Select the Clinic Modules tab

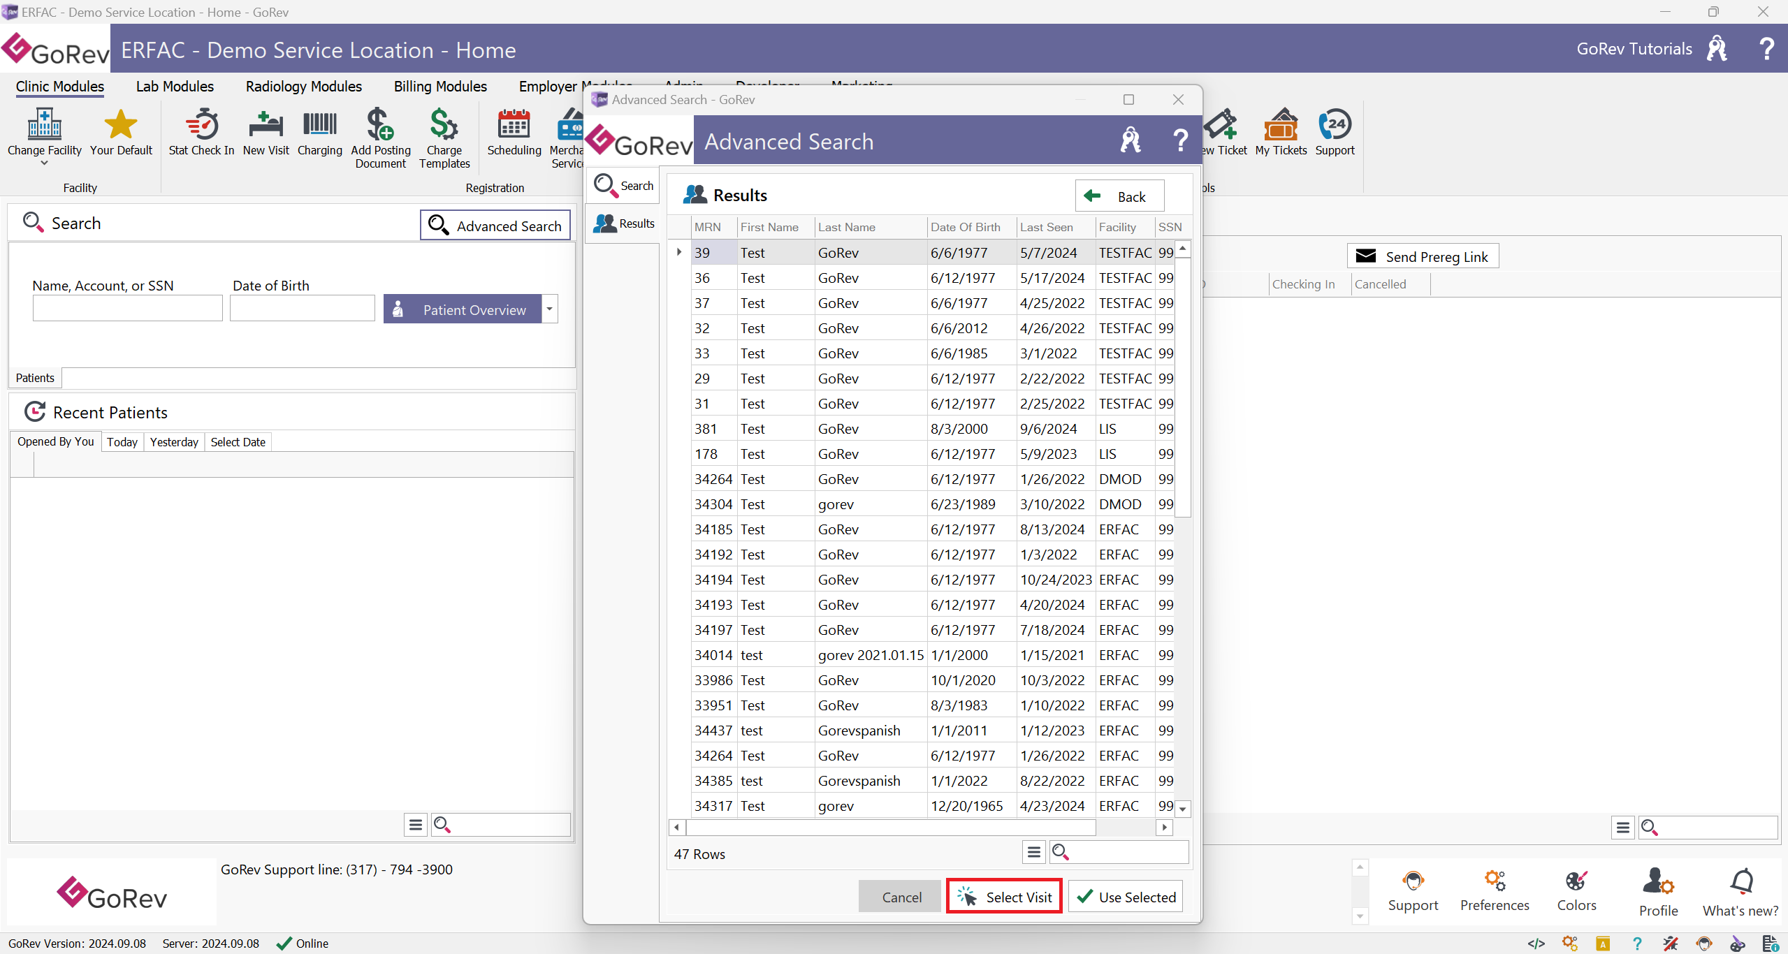coord(60,87)
